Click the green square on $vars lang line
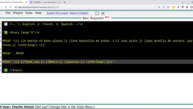 tap(6, 32)
